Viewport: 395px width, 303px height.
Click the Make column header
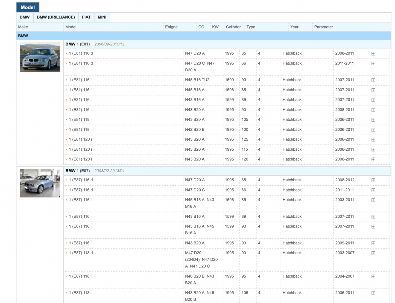tap(23, 27)
